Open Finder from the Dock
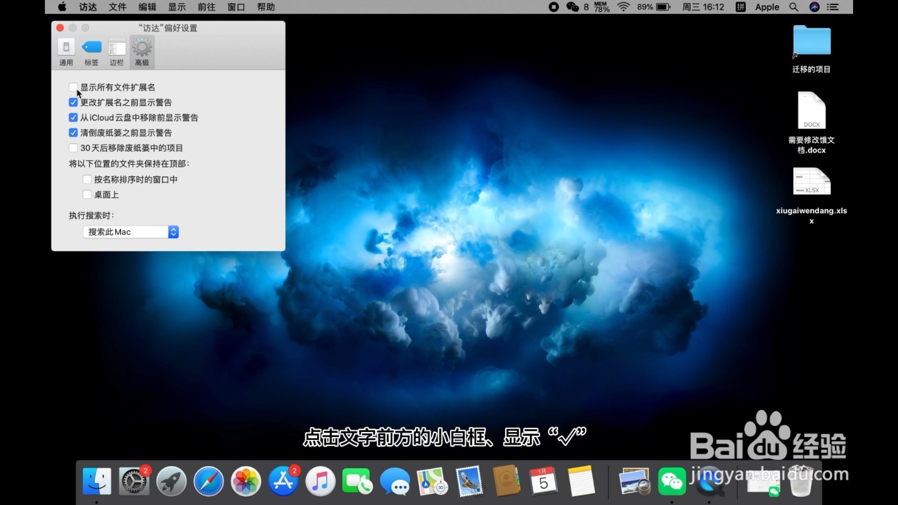 (x=97, y=481)
